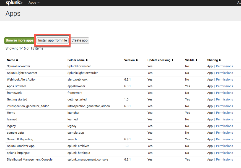Click the Create app button

point(79,40)
